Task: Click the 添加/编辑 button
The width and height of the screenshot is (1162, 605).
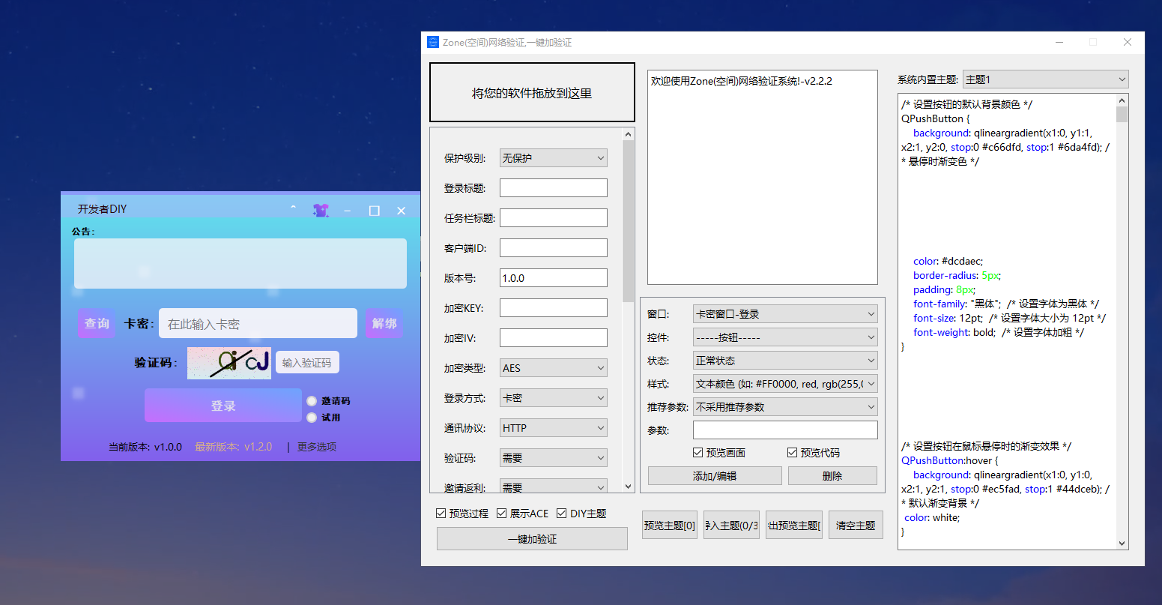Action: point(715,476)
